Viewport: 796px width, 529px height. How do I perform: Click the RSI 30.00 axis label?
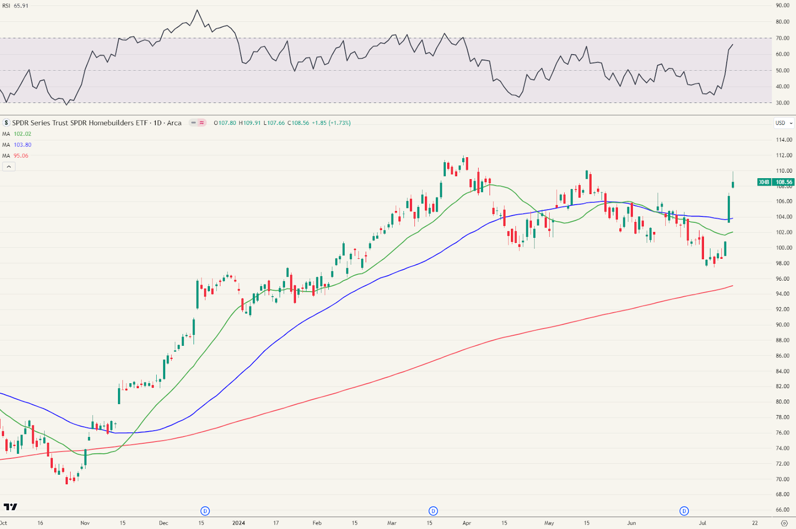[783, 103]
